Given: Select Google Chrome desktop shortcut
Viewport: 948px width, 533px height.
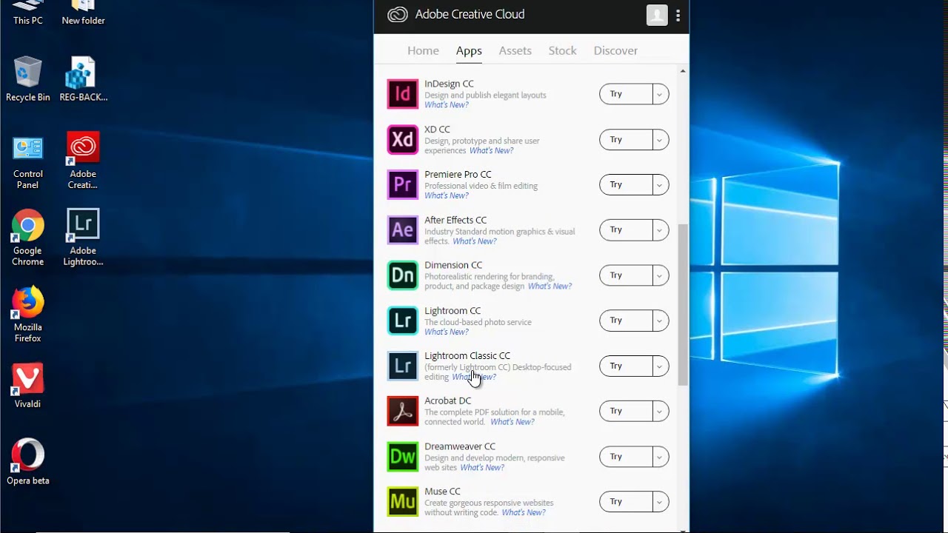Looking at the screenshot, I should [28, 238].
